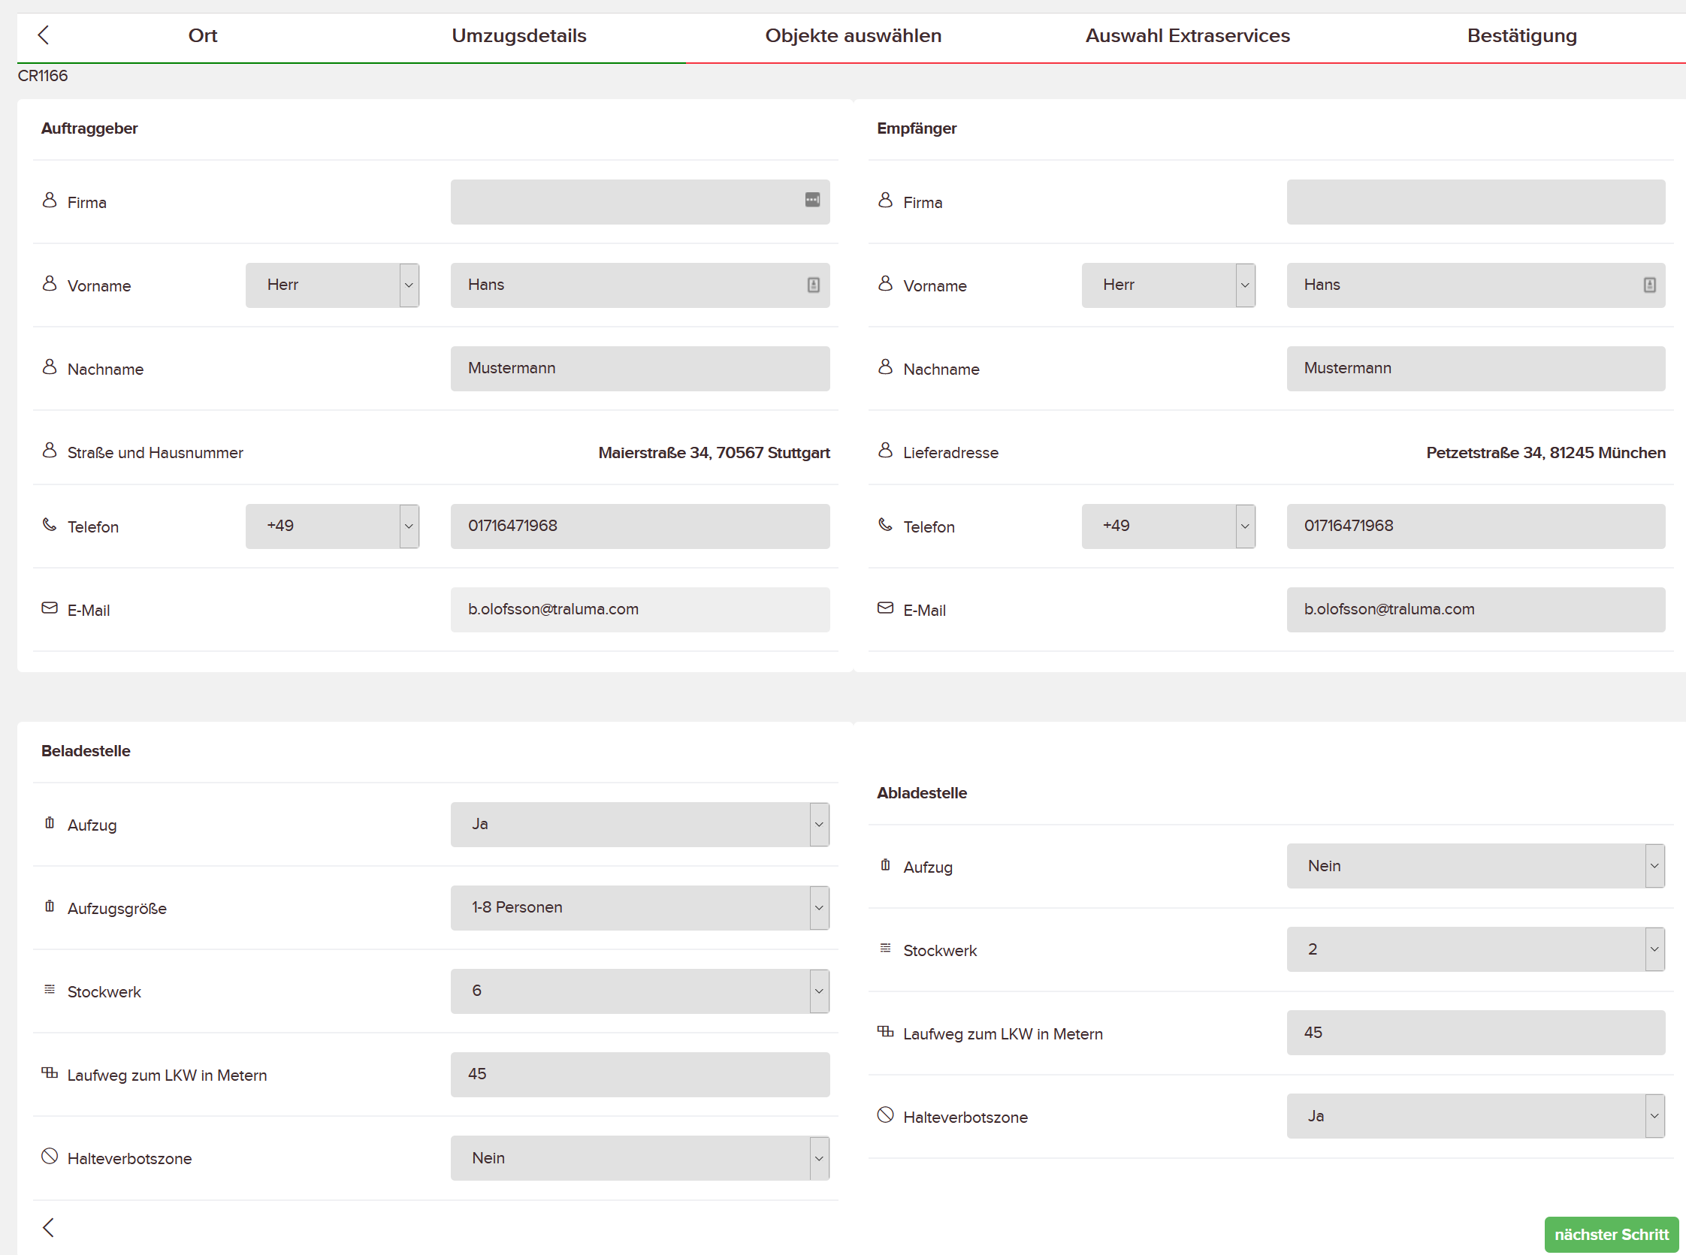Click the address Maierstraße 34, 70567 Stuttgart
Screen dimensions: 1686x1255
[x=715, y=453]
